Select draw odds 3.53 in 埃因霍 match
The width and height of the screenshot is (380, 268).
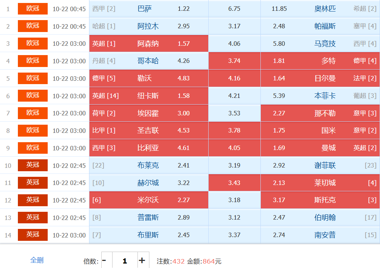point(234,113)
